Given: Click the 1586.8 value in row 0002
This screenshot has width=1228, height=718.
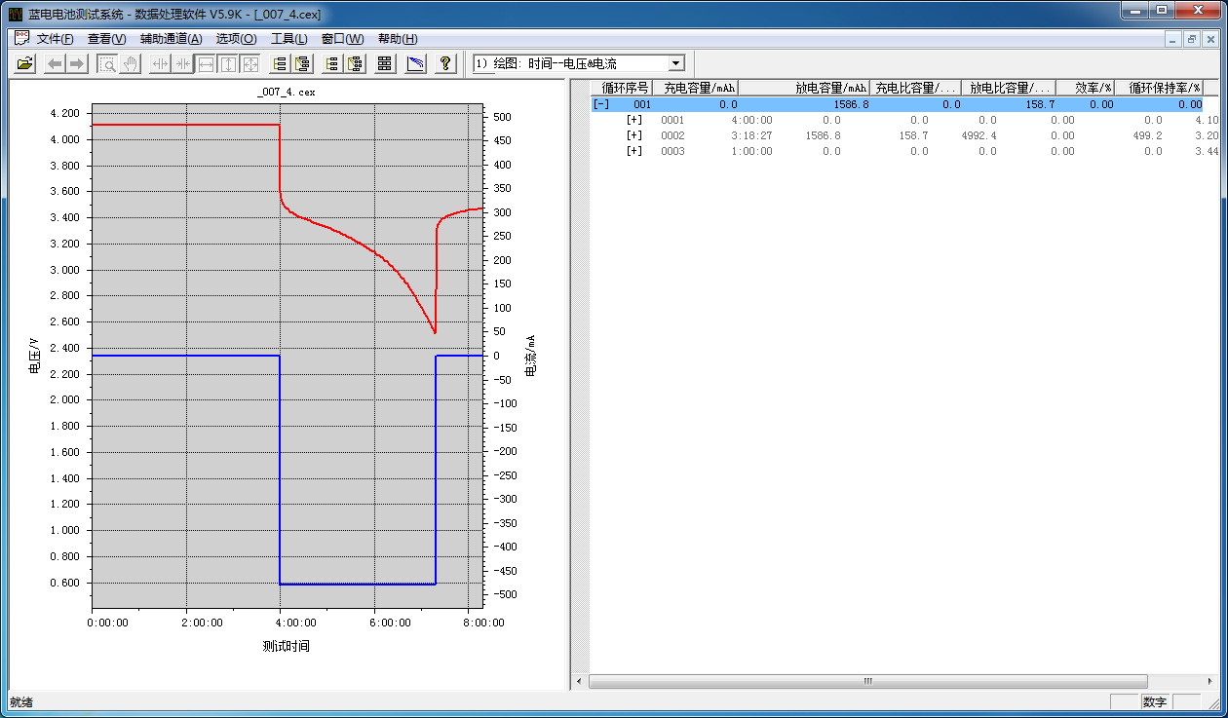Looking at the screenshot, I should (823, 135).
